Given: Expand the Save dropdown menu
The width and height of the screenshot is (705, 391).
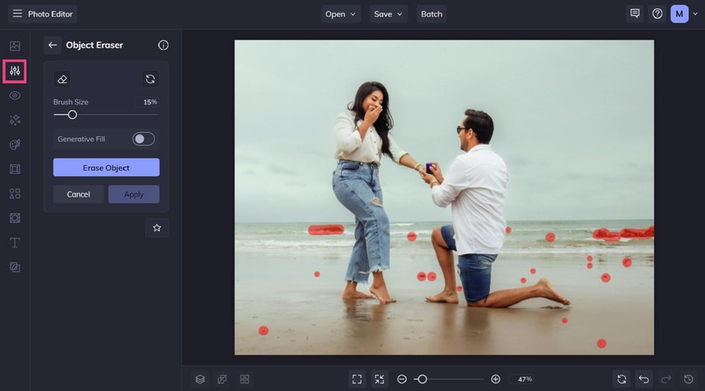Looking at the screenshot, I should (x=388, y=14).
